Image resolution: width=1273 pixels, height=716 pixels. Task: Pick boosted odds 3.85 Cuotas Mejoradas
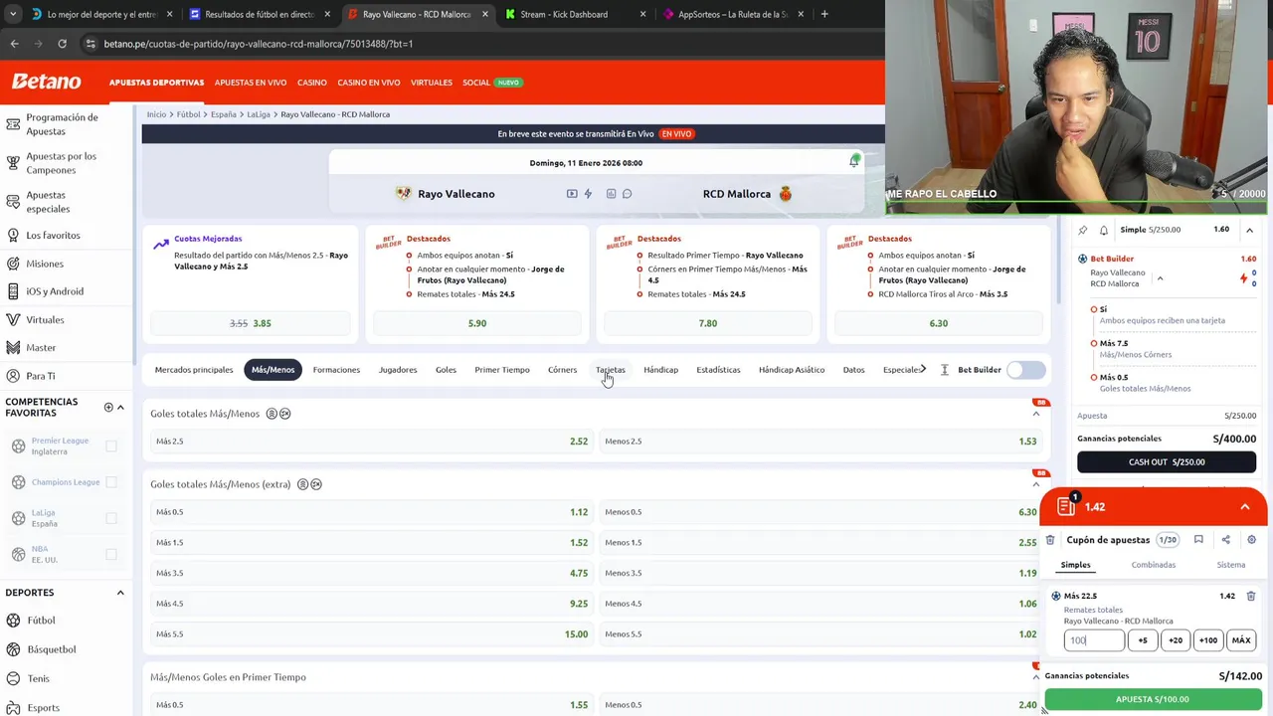tap(251, 323)
